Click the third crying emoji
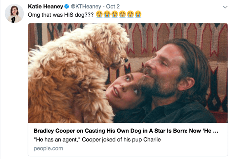The image size is (233, 159). 115,15
